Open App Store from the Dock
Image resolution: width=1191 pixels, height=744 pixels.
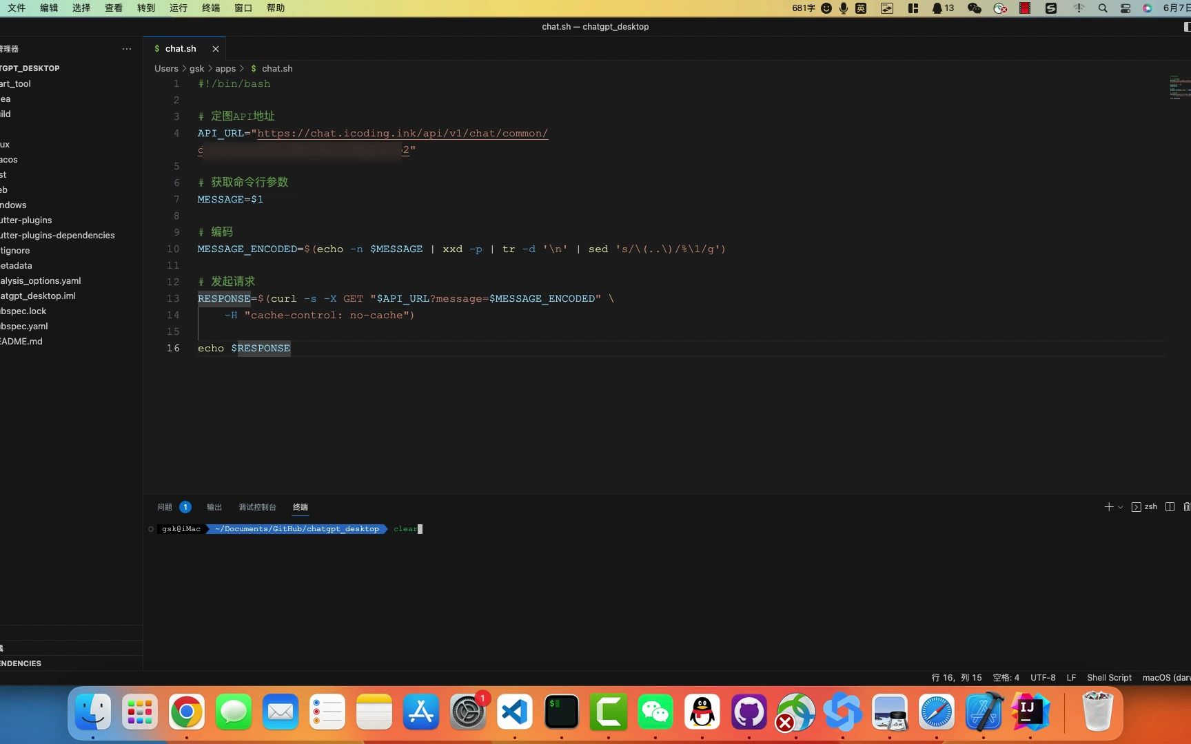[x=420, y=712]
